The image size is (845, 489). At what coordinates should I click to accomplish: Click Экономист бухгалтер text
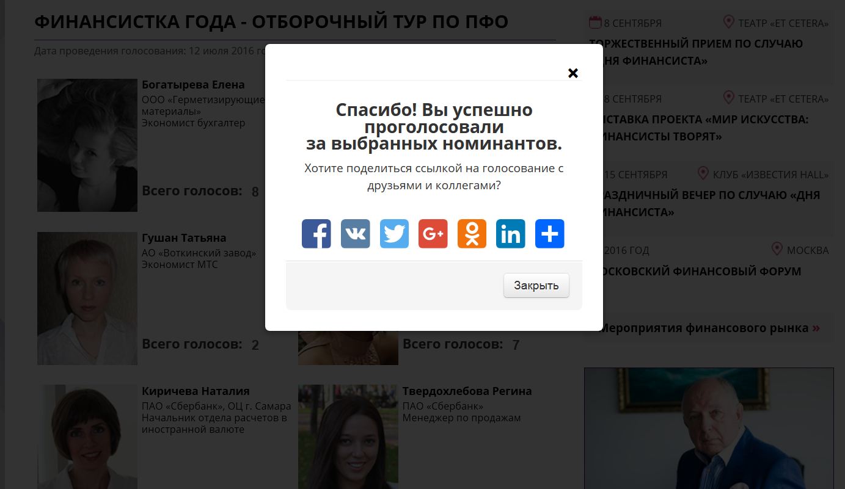[194, 123]
